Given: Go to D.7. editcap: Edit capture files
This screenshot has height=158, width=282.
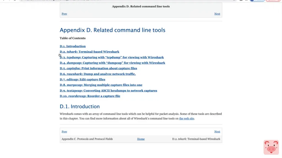Looking at the screenshot, I should tap(82, 79).
